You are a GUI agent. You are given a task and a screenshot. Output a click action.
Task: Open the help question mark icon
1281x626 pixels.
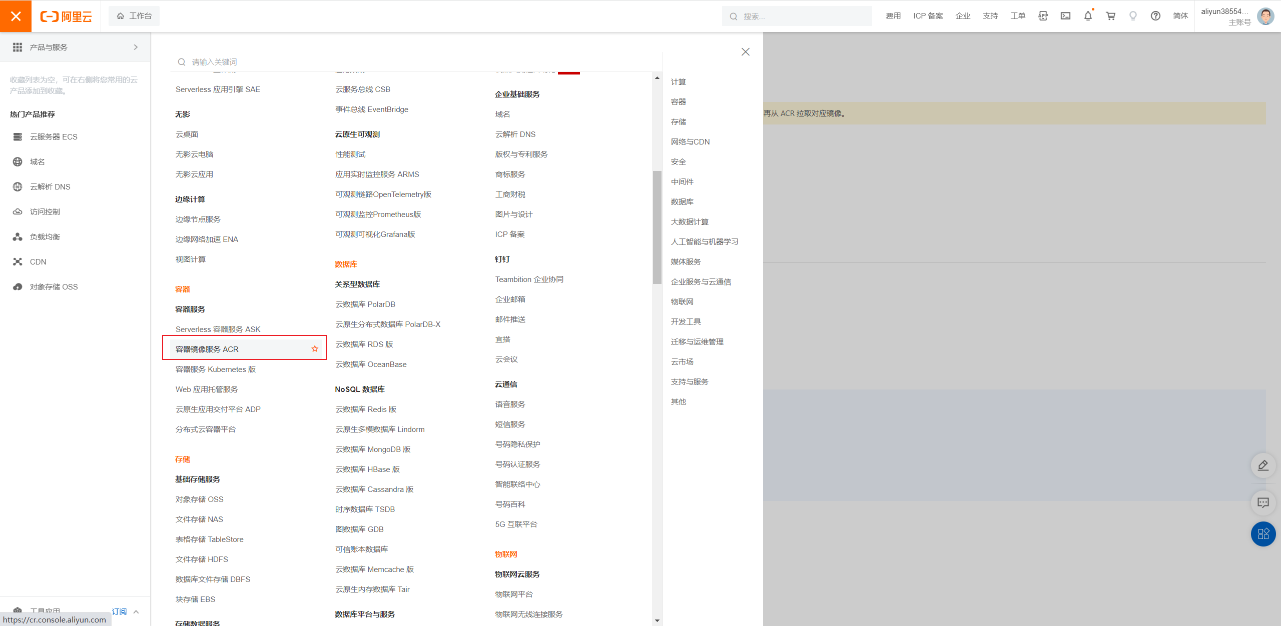coord(1155,16)
